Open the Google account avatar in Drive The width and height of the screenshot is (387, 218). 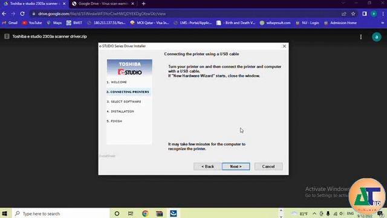coord(377,37)
